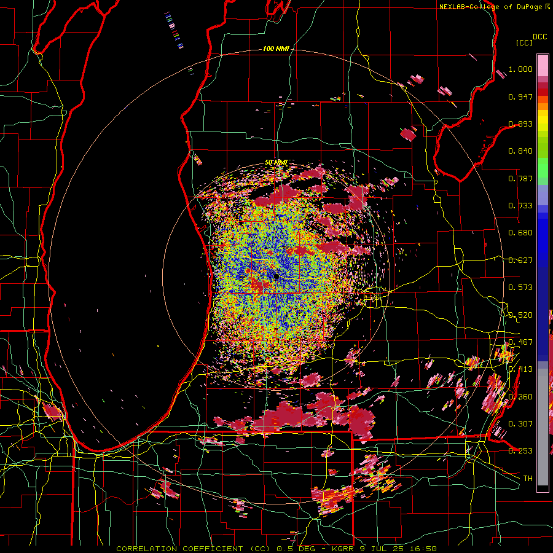This screenshot has width=553, height=553.
Task: Pick the light pink color bar segment
Action: [543, 65]
